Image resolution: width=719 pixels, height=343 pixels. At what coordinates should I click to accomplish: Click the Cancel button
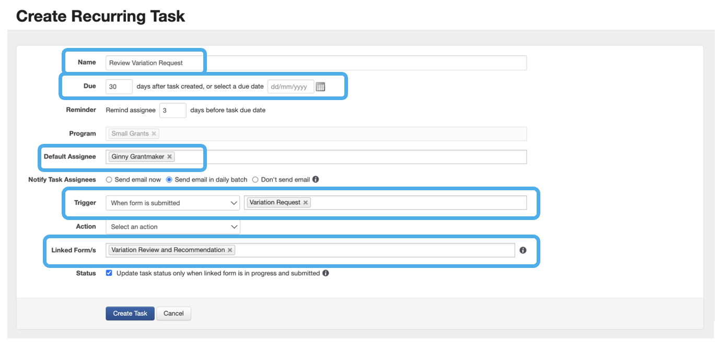pyautogui.click(x=173, y=313)
